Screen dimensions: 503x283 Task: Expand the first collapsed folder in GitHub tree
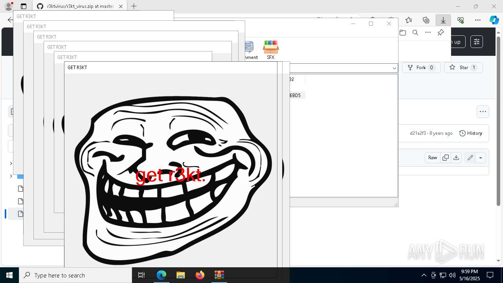point(11,164)
